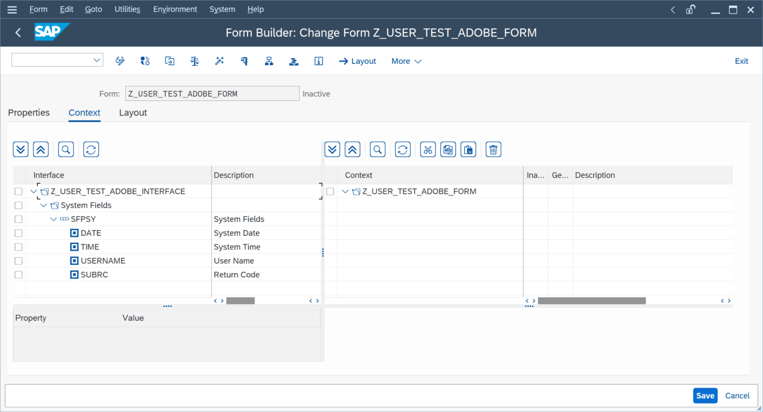Screen dimensions: 763x412
Task: Expand all nodes in the Interface tree
Action: tap(21, 149)
